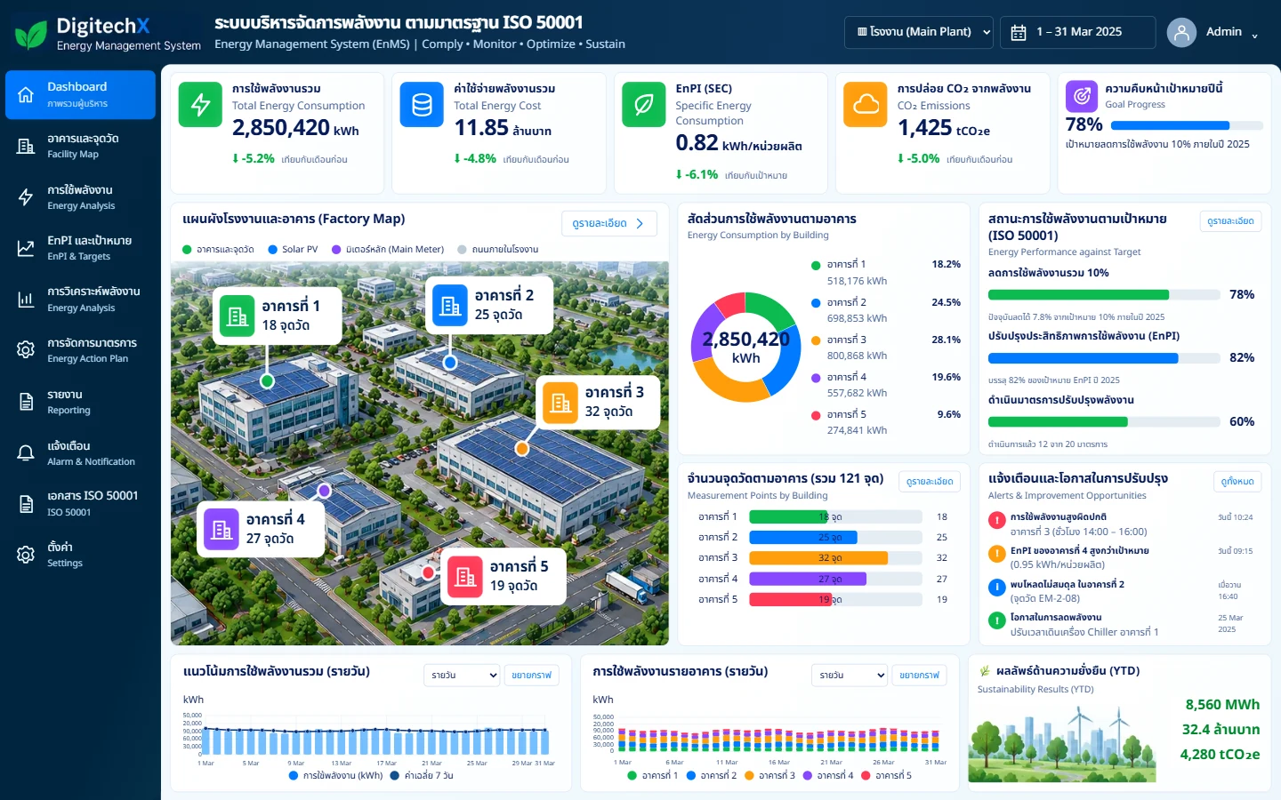Viewport: 1281px width, 800px height.
Task: Click the ISO 50001 document icon
Action: point(26,504)
